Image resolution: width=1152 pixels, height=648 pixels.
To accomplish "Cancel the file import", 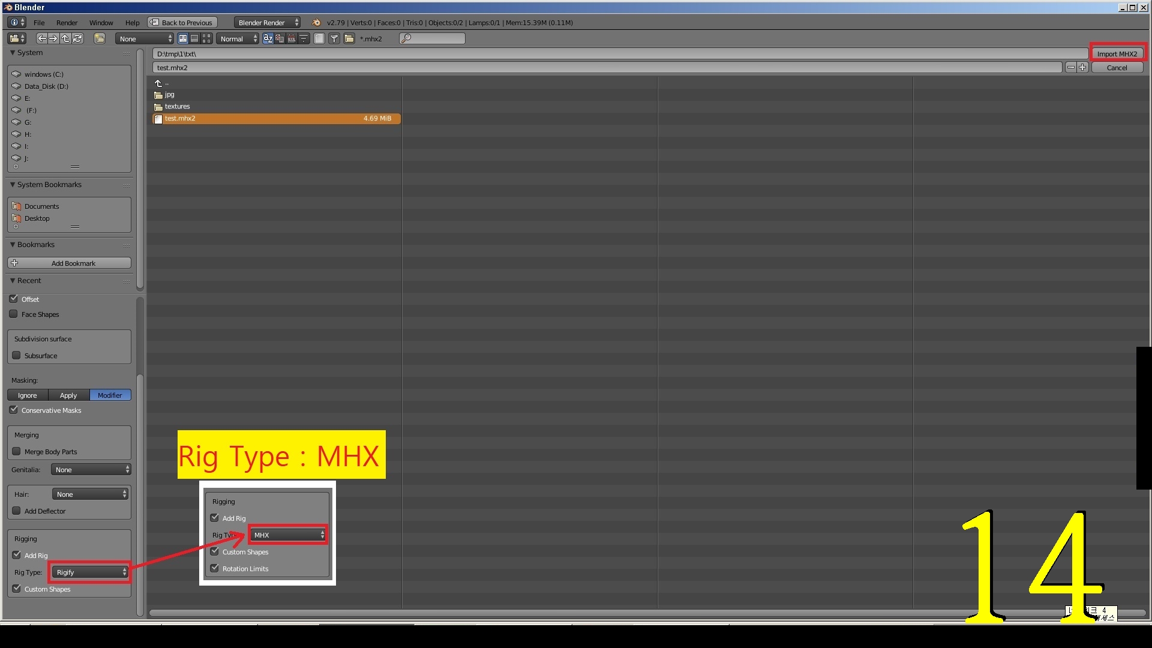I will click(1117, 68).
